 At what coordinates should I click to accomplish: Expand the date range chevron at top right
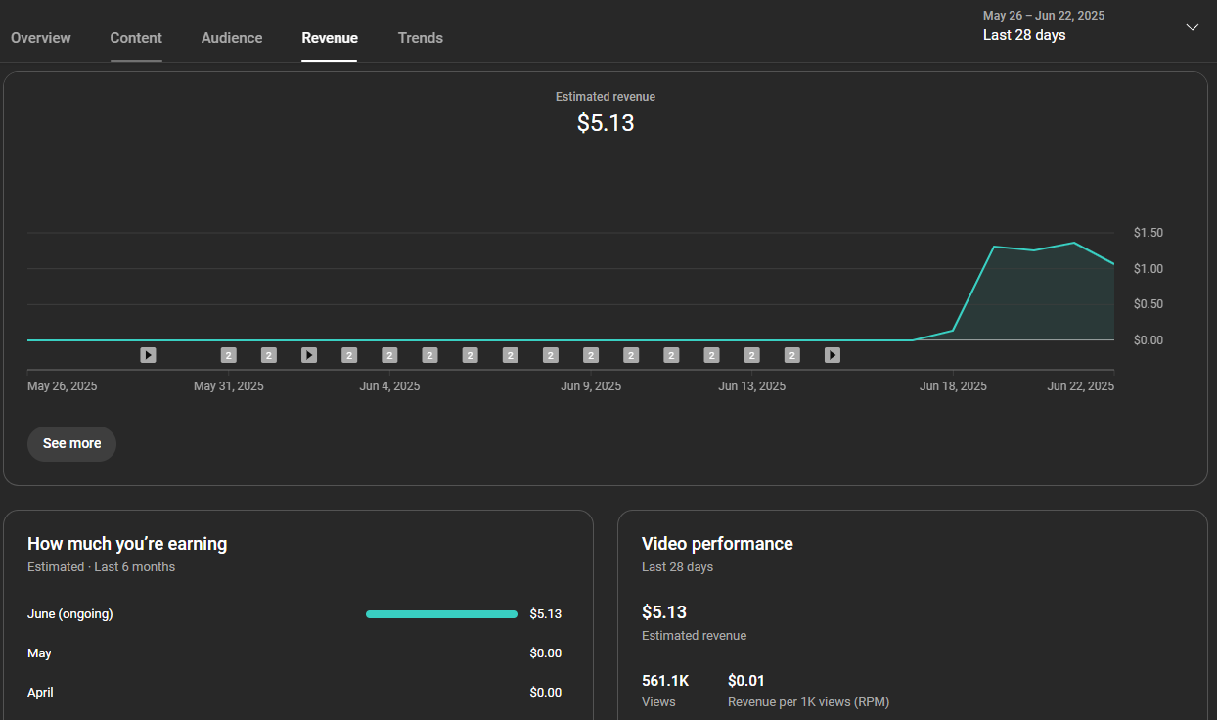(x=1192, y=27)
